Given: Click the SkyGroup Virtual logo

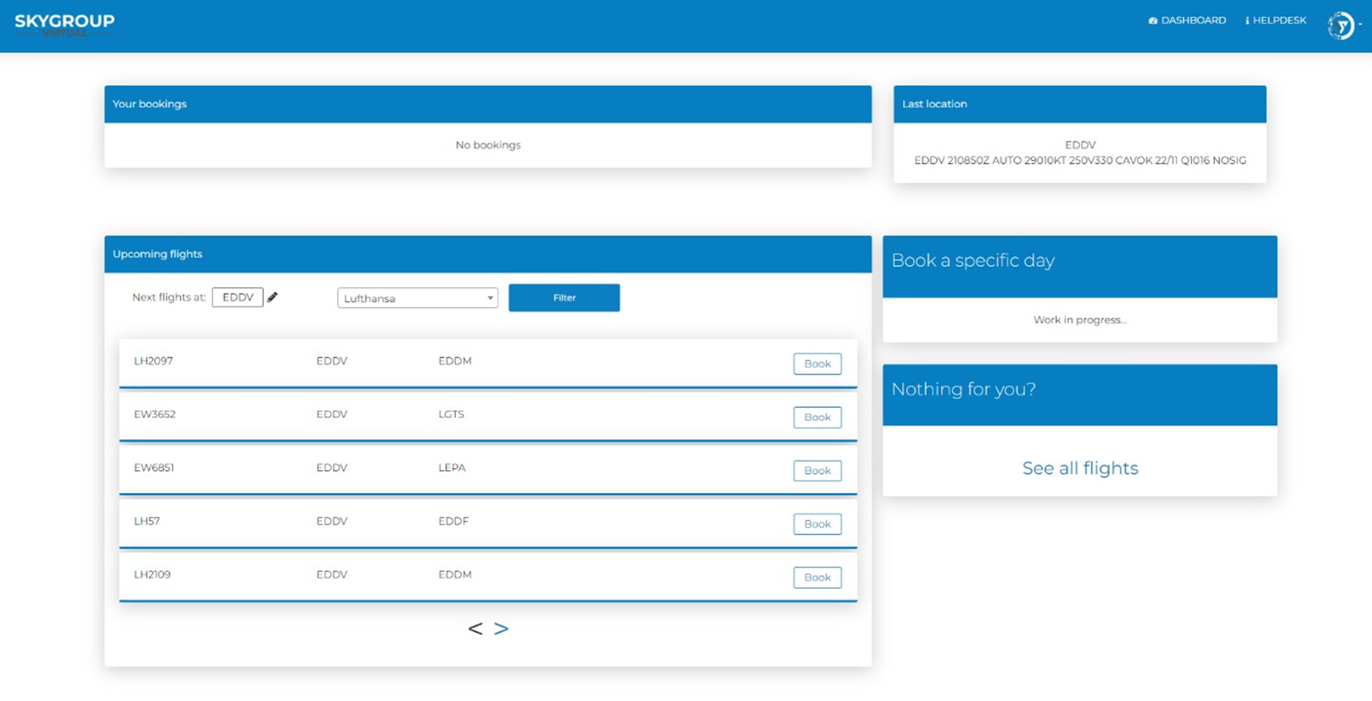Looking at the screenshot, I should click(x=64, y=23).
